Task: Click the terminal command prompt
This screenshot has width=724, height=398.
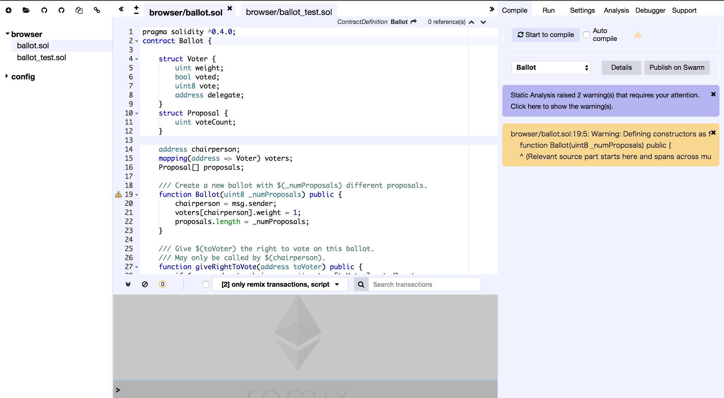Action: (305, 390)
